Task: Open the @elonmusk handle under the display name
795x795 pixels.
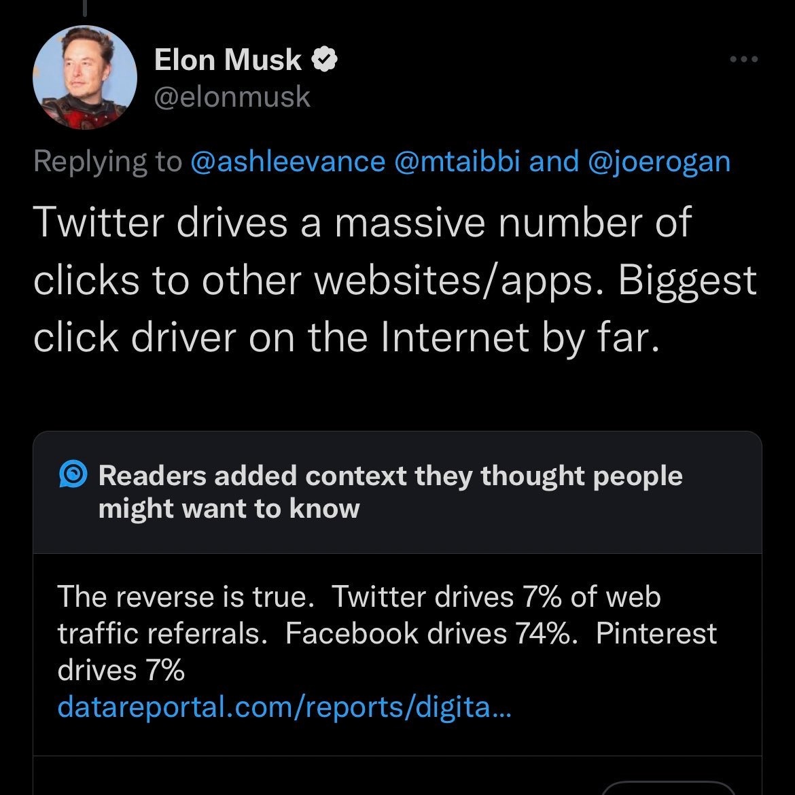Action: [x=231, y=97]
